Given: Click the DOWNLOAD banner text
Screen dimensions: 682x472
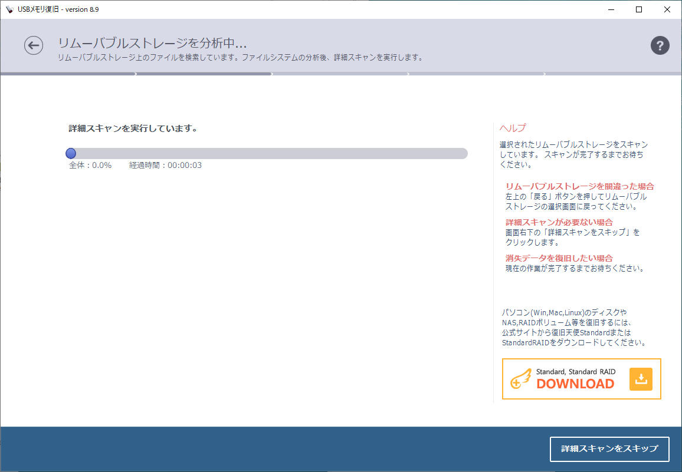Looking at the screenshot, I should click(575, 384).
